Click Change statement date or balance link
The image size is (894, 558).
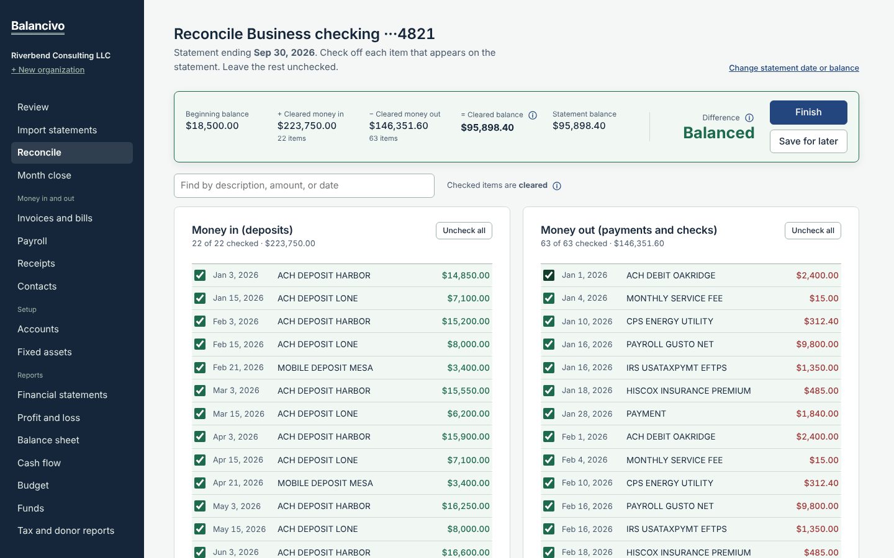(x=794, y=68)
